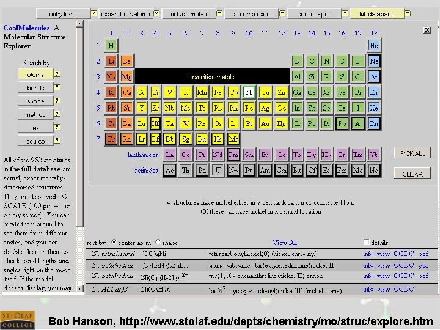
Task: Choose the potassium K element cell
Action: coord(111,92)
